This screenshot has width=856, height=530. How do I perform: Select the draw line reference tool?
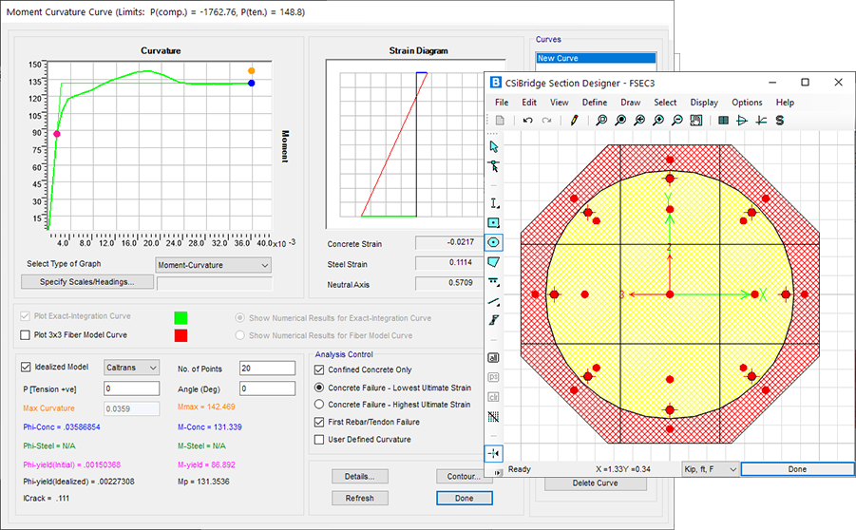pyautogui.click(x=493, y=301)
